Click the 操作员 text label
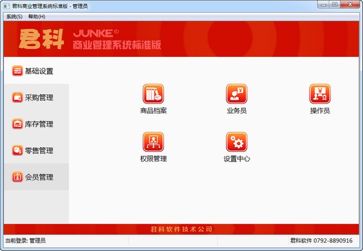 coord(320,111)
